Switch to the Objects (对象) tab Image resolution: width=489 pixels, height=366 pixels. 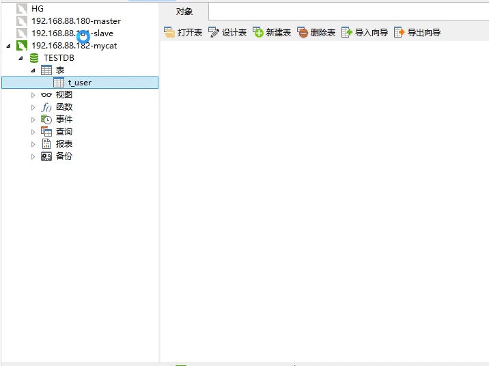[x=184, y=12]
